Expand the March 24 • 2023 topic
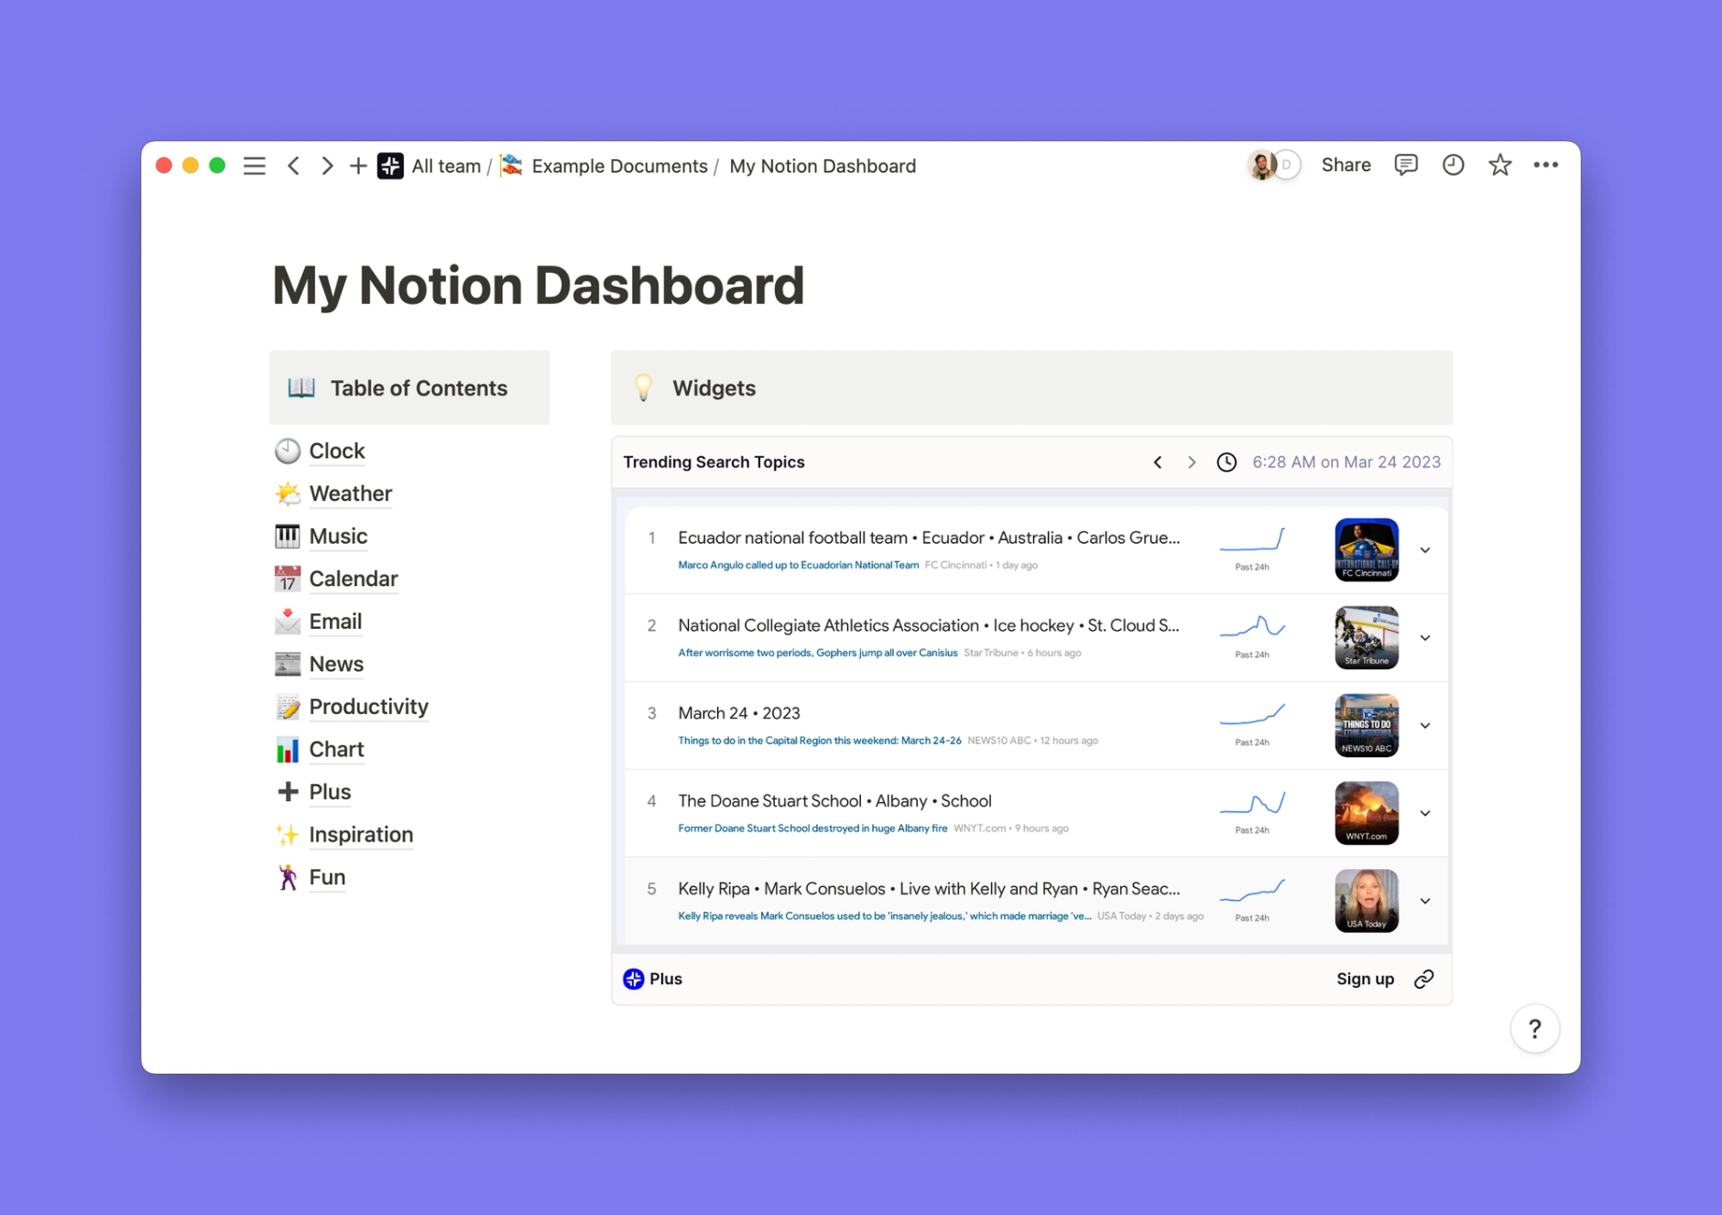 pos(1425,726)
